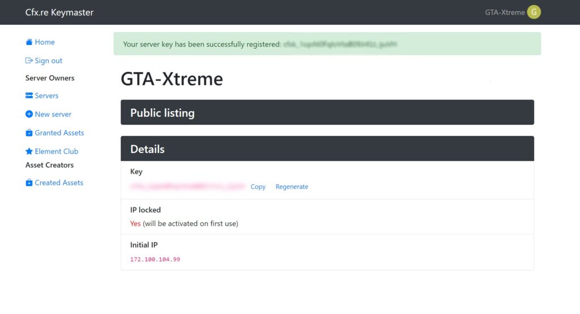Click the red Yes under IP locked

(x=135, y=223)
